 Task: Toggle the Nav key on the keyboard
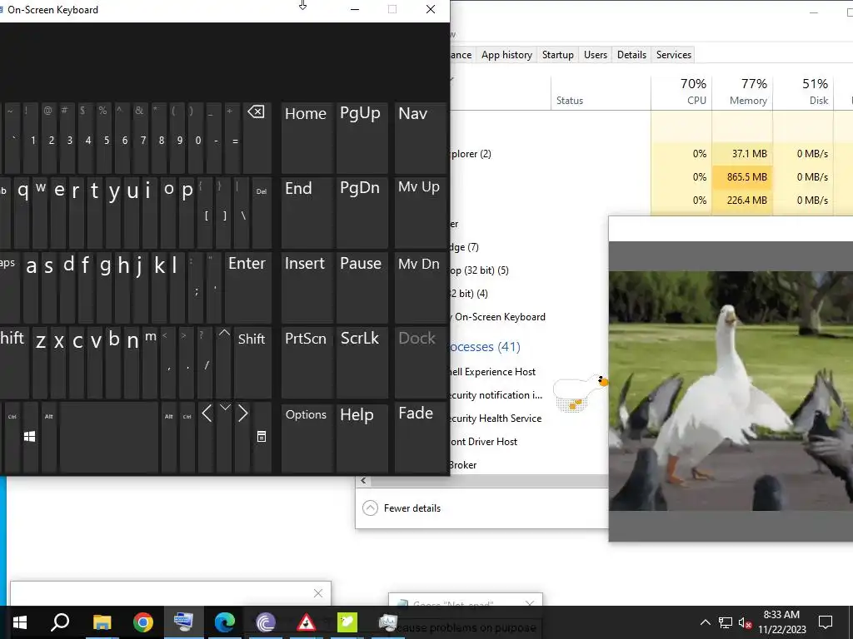point(421,138)
